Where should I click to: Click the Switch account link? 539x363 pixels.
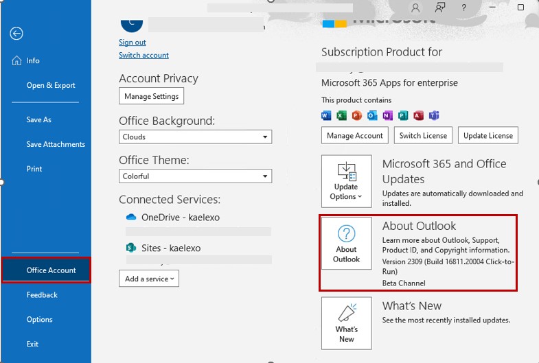coord(144,55)
